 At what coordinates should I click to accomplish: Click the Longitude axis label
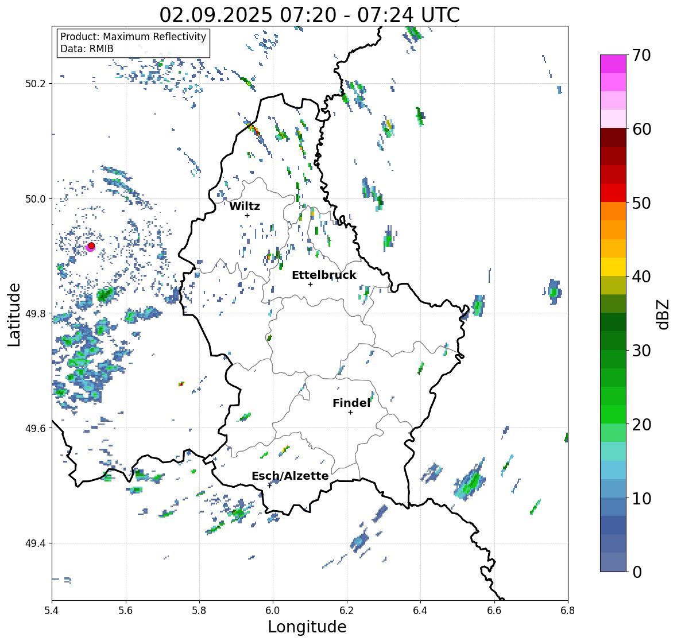307,627
